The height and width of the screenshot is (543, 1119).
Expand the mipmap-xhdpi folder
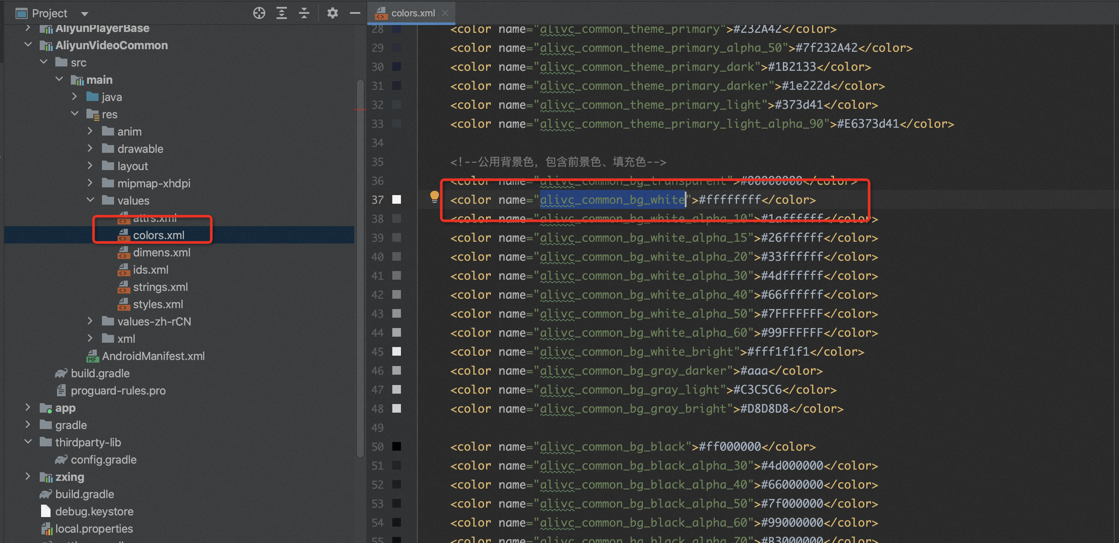(x=90, y=183)
